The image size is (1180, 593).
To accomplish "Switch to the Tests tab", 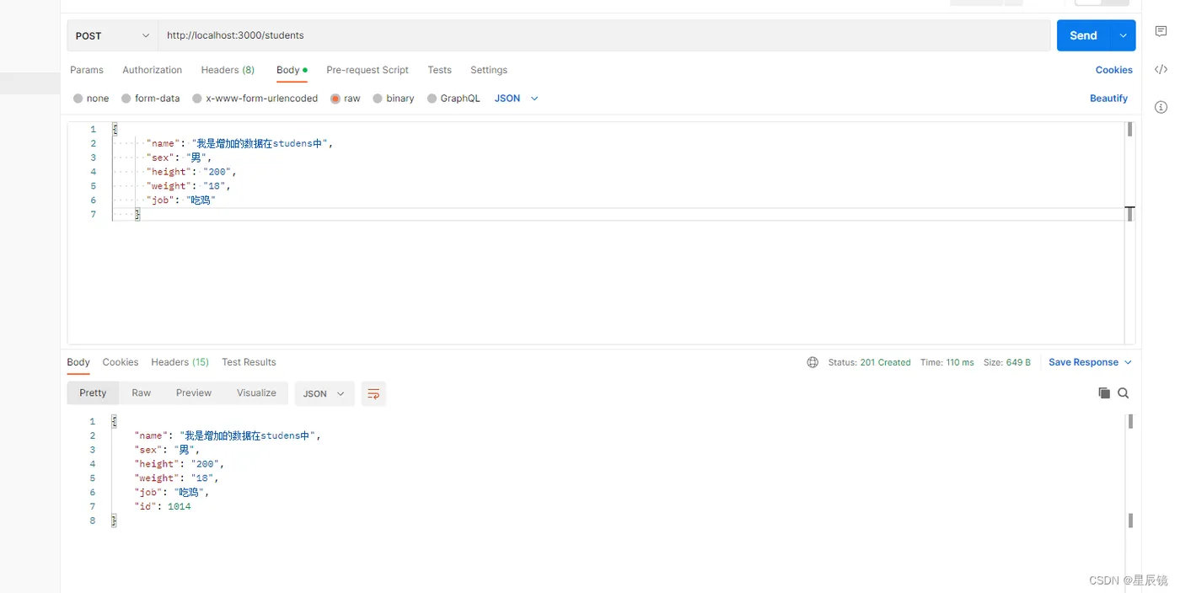I will pos(439,70).
